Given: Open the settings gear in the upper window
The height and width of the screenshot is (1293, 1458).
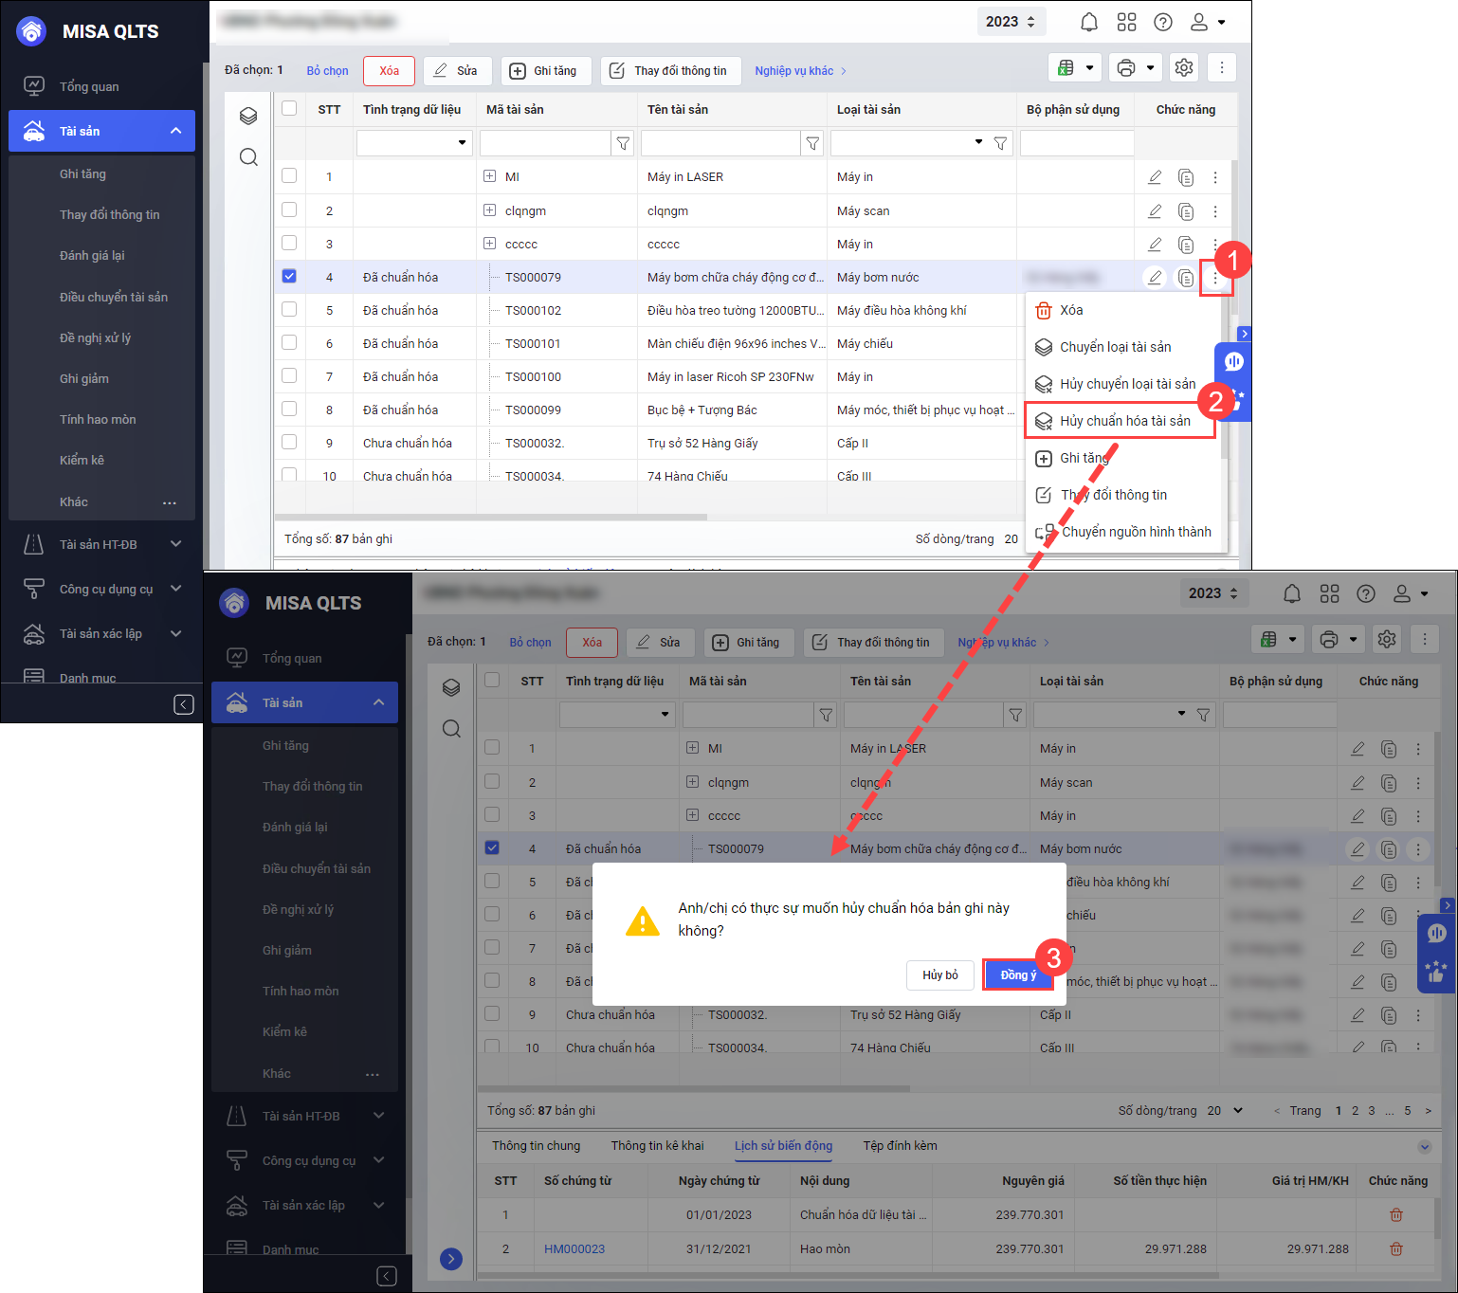Looking at the screenshot, I should (x=1184, y=67).
